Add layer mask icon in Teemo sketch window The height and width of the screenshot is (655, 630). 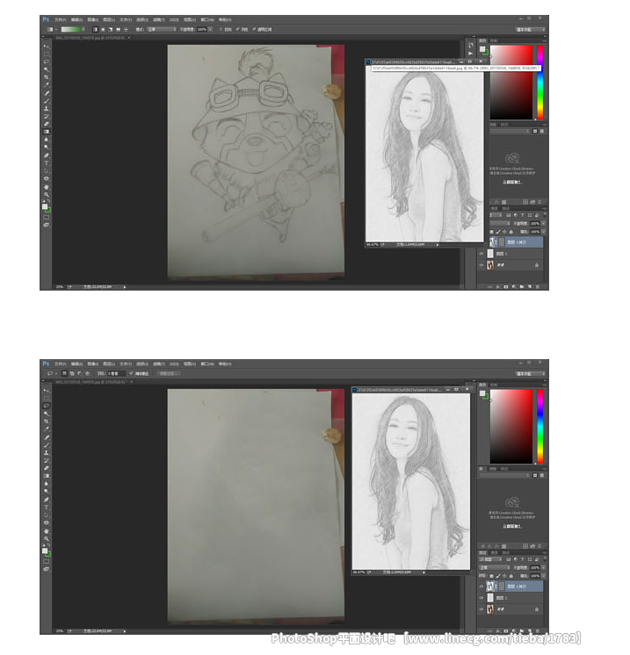click(x=506, y=287)
